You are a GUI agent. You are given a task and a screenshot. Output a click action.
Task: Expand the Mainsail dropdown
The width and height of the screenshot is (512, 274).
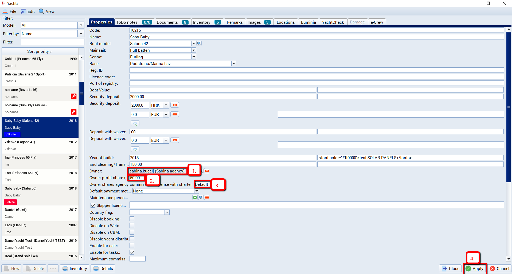pos(194,50)
